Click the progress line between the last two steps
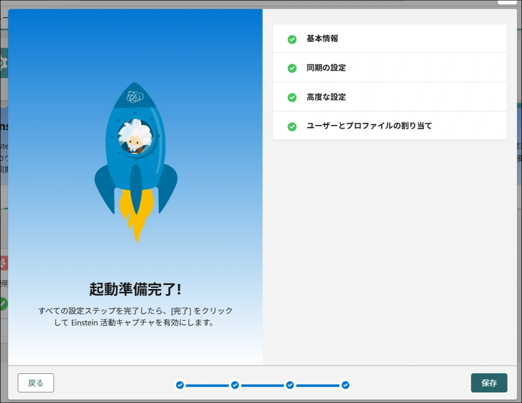Viewport: 522px width, 403px height. click(318, 386)
